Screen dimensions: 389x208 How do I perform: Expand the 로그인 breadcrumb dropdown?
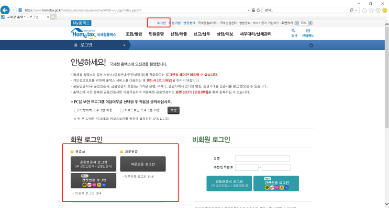point(124,45)
